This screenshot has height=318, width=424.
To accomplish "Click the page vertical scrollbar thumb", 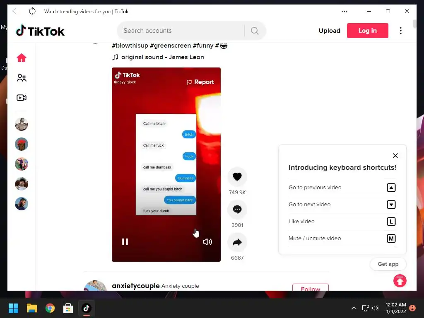I will tap(414, 24).
